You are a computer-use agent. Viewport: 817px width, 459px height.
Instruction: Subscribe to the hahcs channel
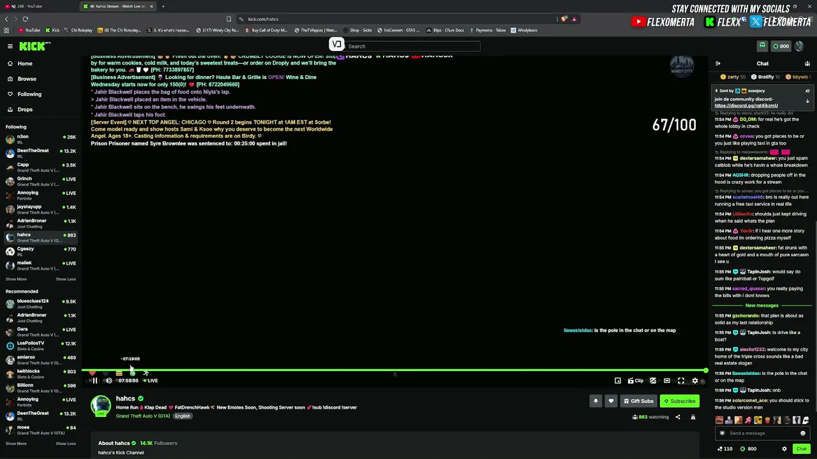click(x=679, y=401)
